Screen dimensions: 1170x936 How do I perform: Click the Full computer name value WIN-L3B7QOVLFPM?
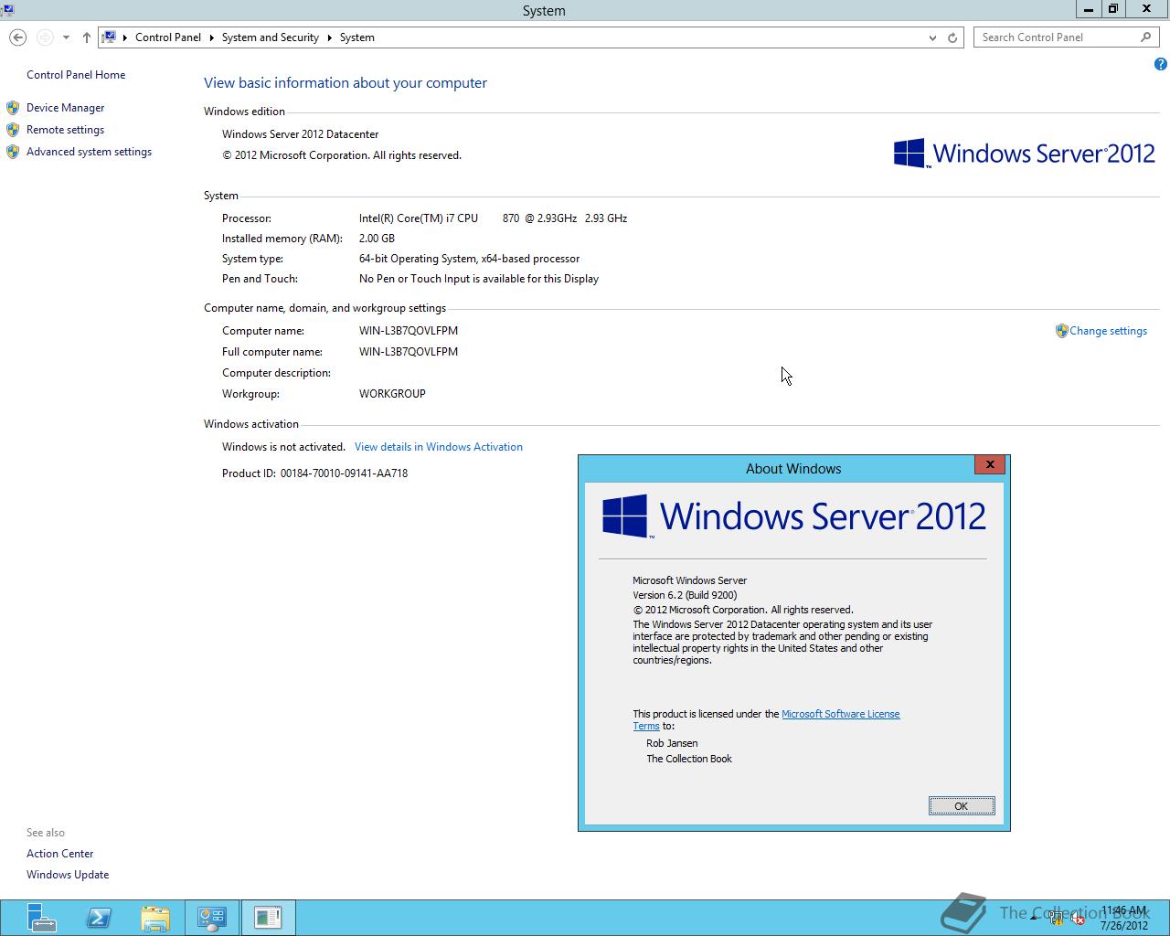tap(409, 352)
